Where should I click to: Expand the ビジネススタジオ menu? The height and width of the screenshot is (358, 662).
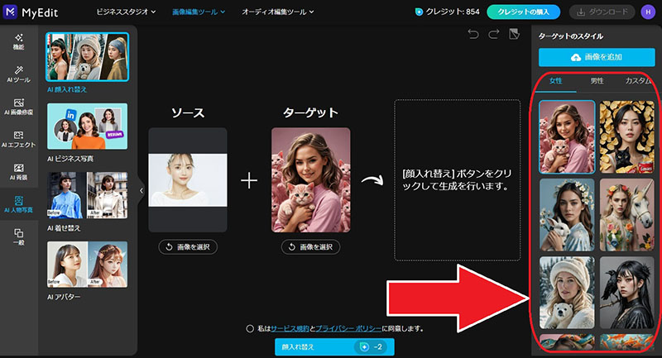(x=126, y=12)
